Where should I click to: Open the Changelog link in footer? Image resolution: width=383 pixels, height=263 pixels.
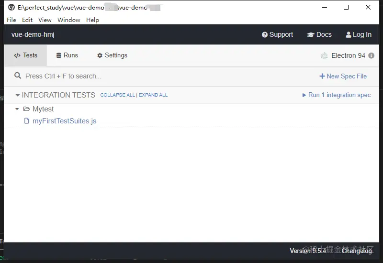coord(357,251)
